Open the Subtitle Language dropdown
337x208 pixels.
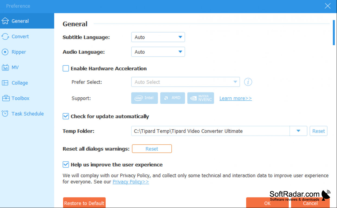point(158,37)
